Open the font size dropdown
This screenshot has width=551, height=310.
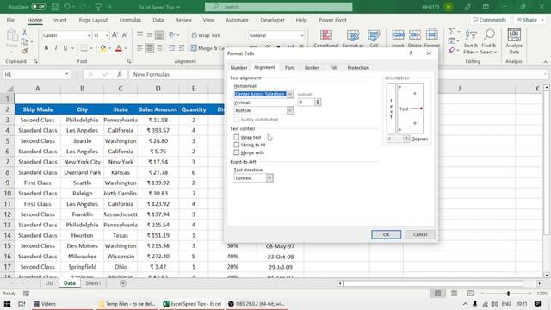[x=107, y=35]
